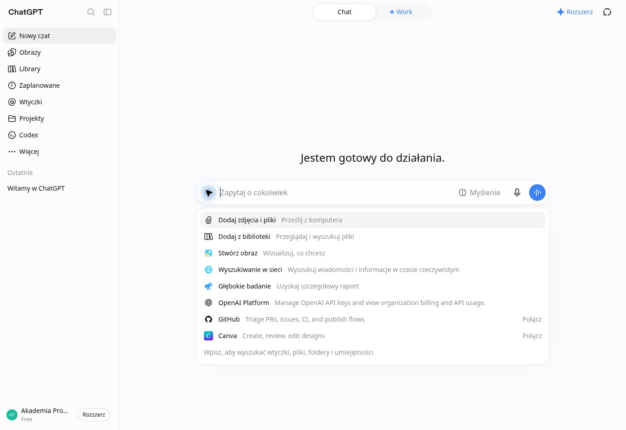The image size is (626, 430).
Task: Open Codex in the sidebar
Action: pos(60,135)
